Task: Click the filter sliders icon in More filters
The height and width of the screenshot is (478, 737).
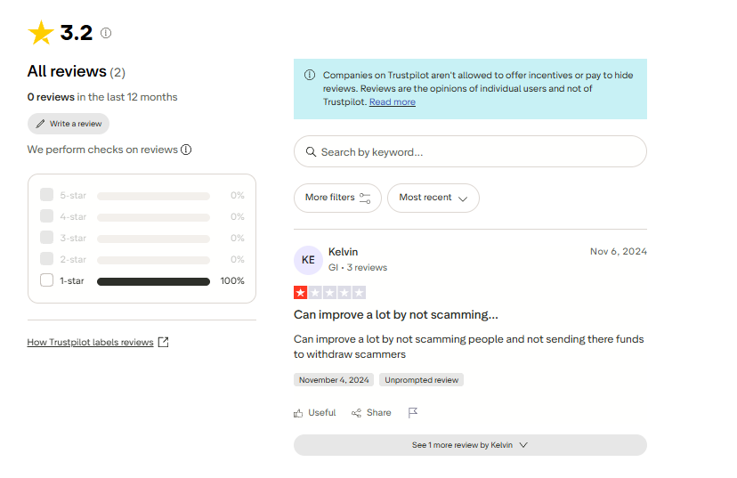Action: (x=365, y=198)
